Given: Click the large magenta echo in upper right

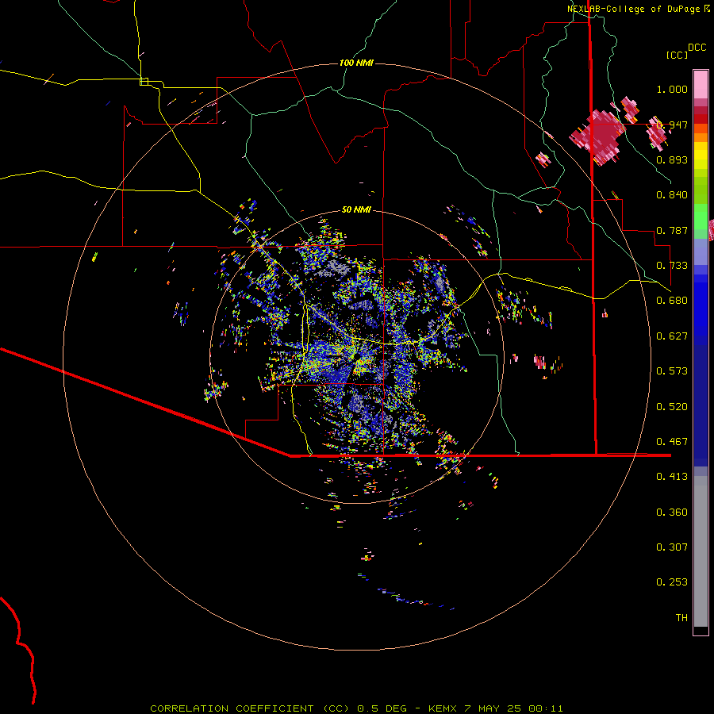Looking at the screenshot, I should coord(599,136).
